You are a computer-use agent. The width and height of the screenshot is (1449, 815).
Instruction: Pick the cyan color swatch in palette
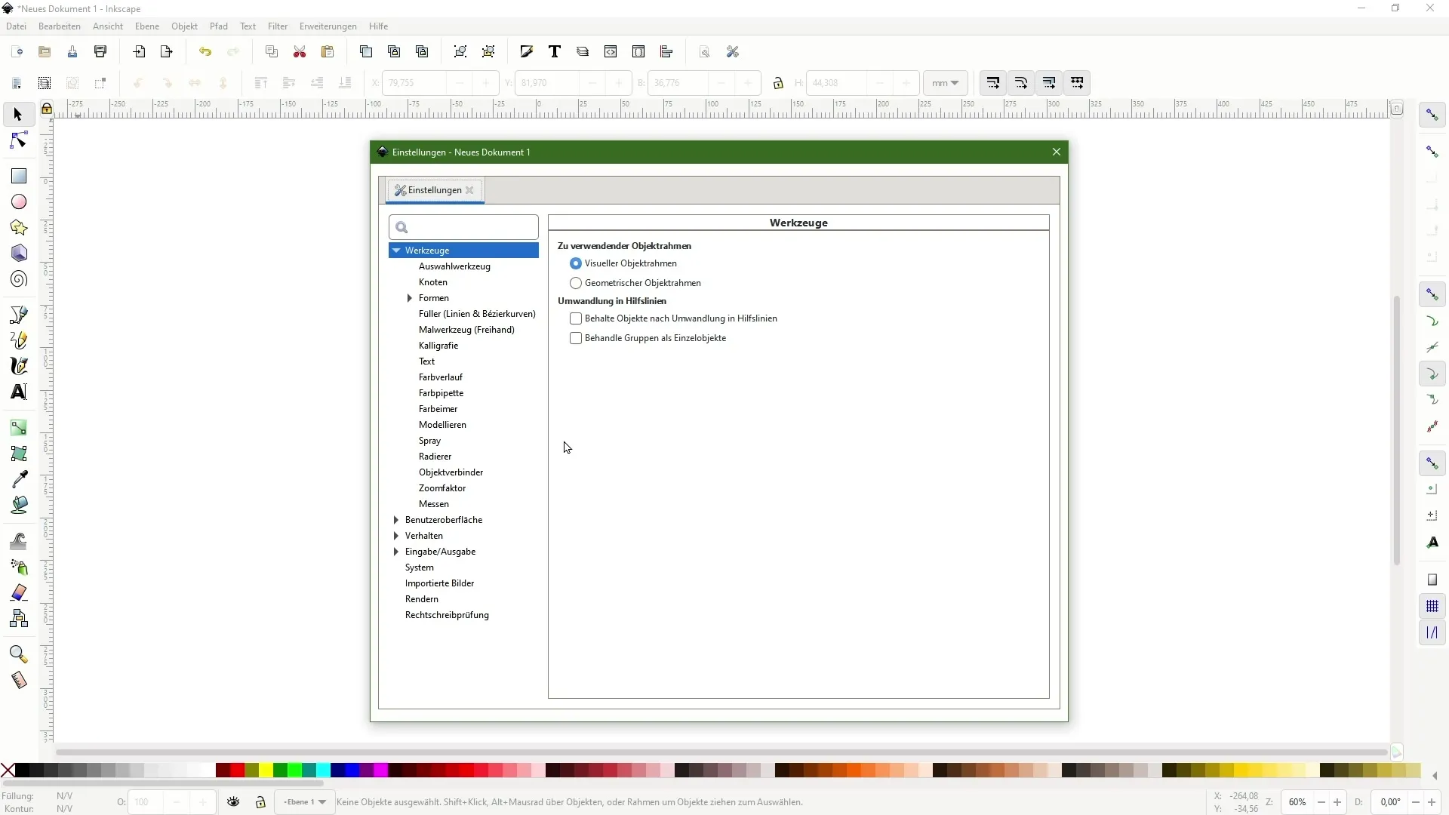323,770
